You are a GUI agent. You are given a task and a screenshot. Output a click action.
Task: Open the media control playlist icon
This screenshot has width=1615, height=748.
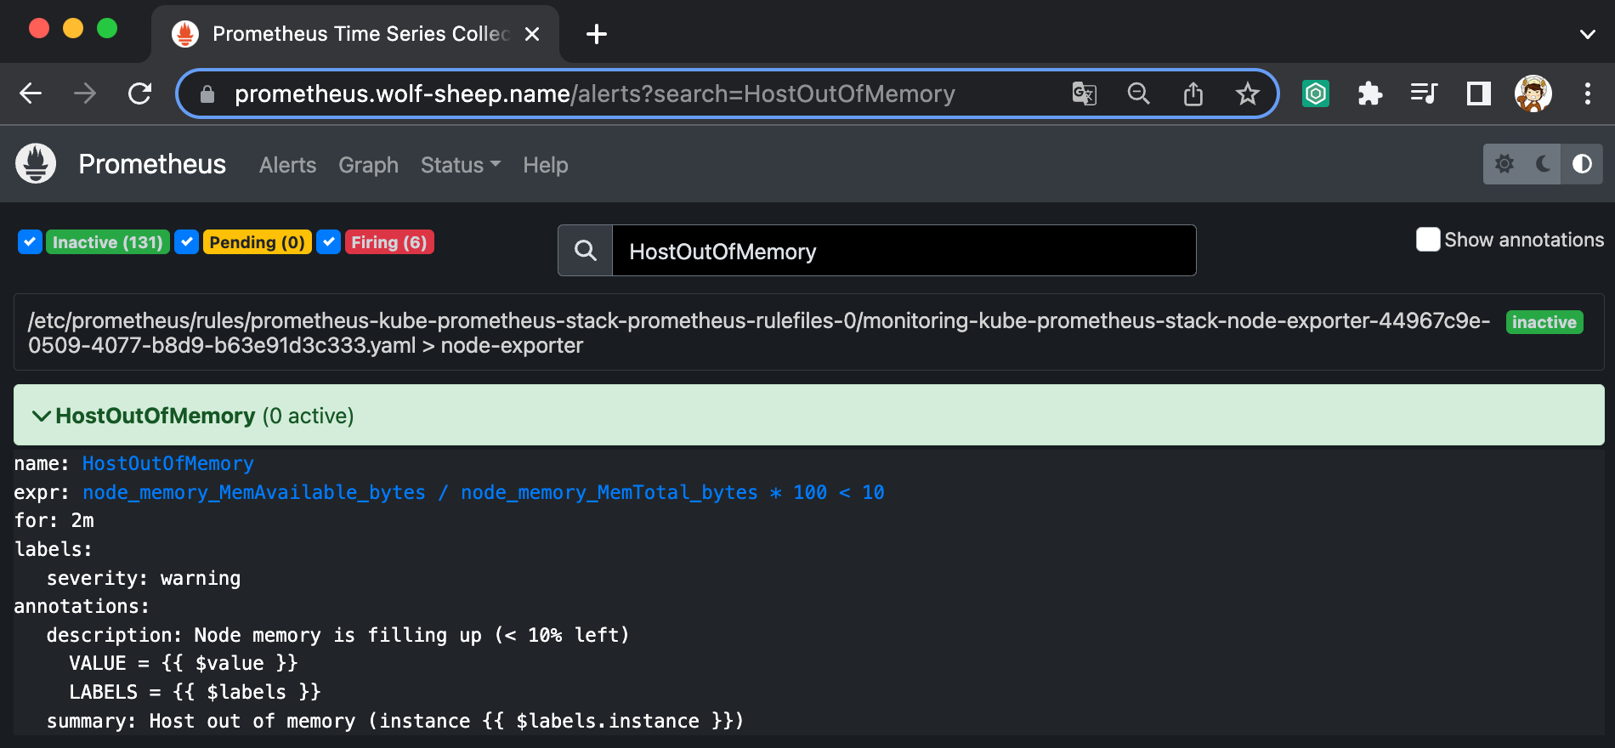click(1424, 93)
